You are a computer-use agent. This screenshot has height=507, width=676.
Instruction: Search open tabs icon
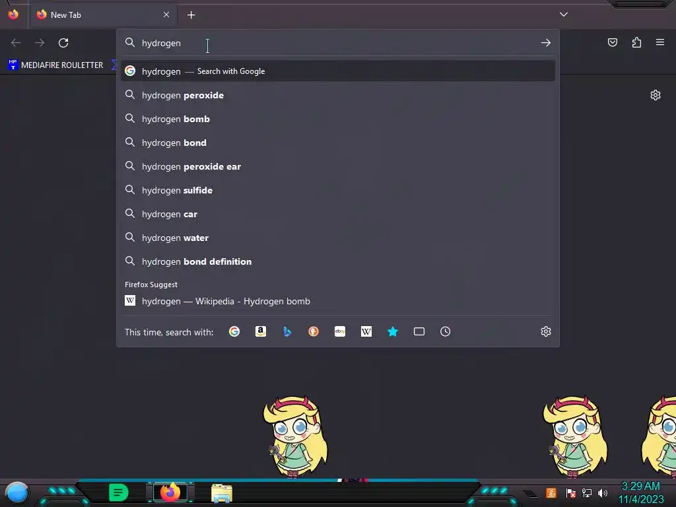point(419,331)
